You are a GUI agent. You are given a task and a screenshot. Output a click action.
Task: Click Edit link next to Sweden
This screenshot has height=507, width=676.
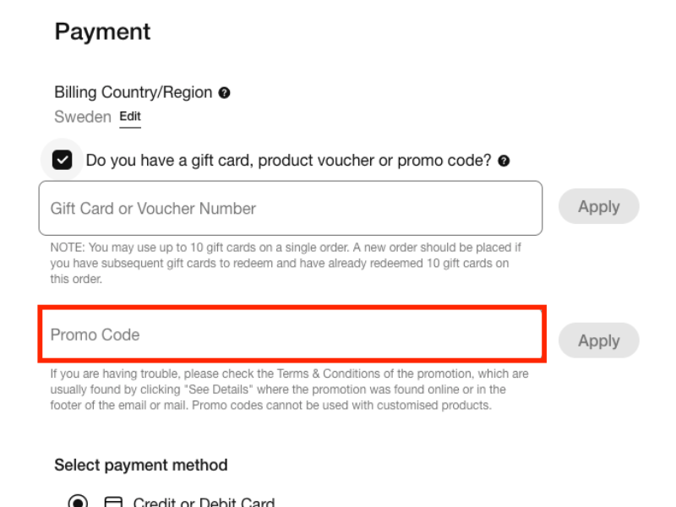[130, 117]
